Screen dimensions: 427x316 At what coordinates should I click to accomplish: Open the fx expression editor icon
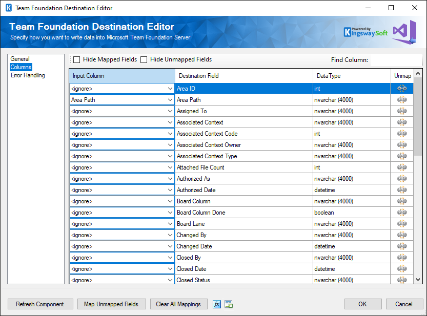pyautogui.click(x=217, y=304)
